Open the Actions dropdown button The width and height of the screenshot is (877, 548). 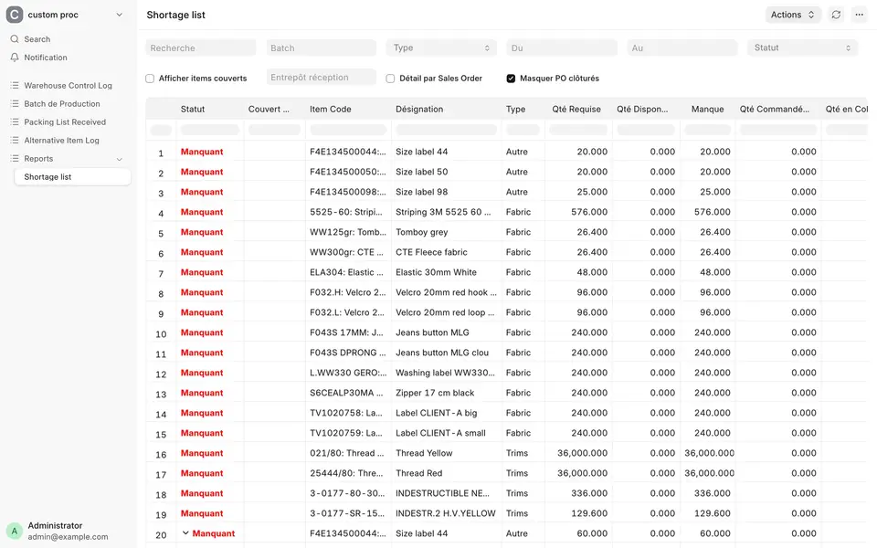click(793, 16)
